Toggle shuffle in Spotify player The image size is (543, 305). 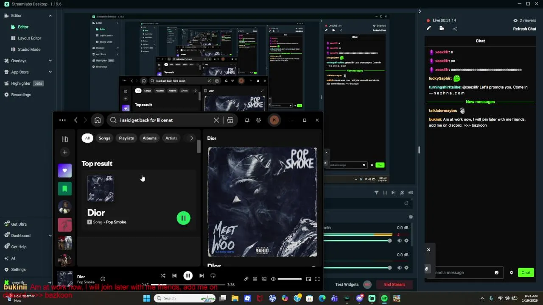(x=163, y=276)
